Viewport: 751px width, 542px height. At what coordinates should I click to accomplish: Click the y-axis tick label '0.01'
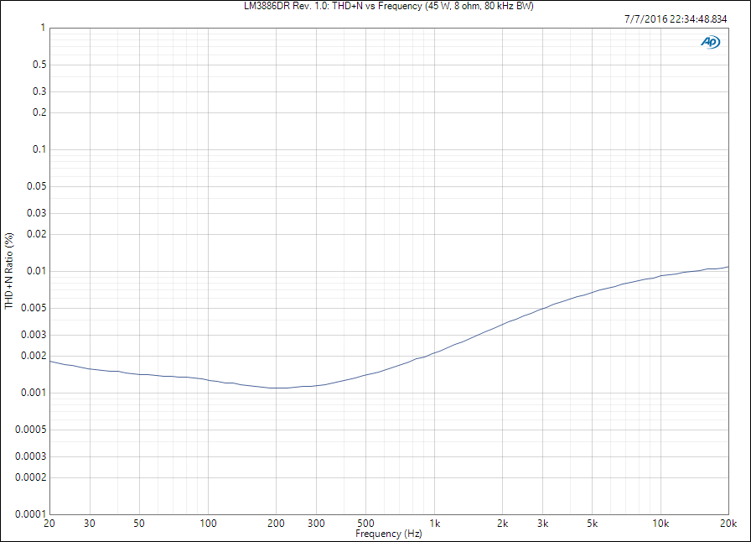[x=37, y=271]
